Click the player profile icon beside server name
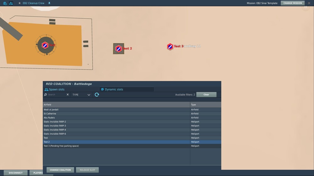 [x=49, y=3]
